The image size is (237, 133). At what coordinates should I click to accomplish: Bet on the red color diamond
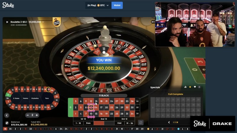click(x=99, y=123)
